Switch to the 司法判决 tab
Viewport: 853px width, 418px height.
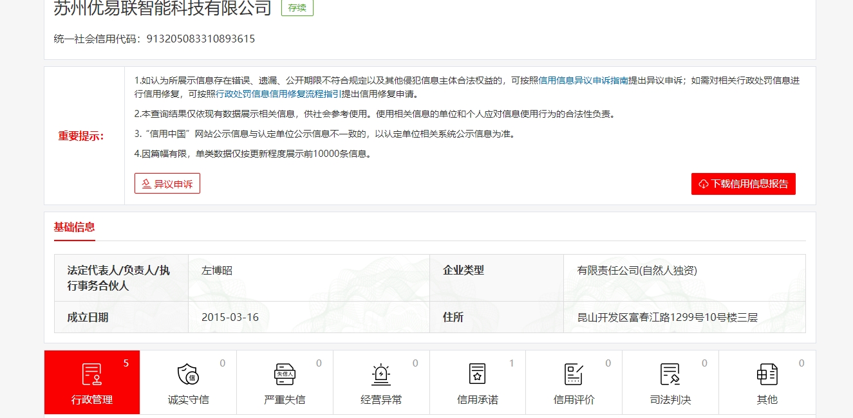pyautogui.click(x=670, y=382)
